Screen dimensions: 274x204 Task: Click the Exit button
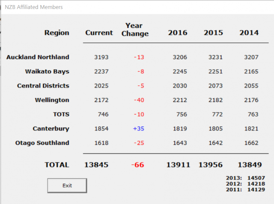point(67,186)
